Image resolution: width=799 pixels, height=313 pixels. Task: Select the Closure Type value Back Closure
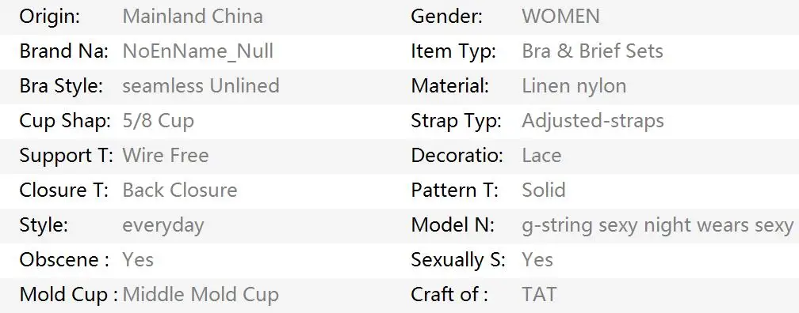click(180, 190)
